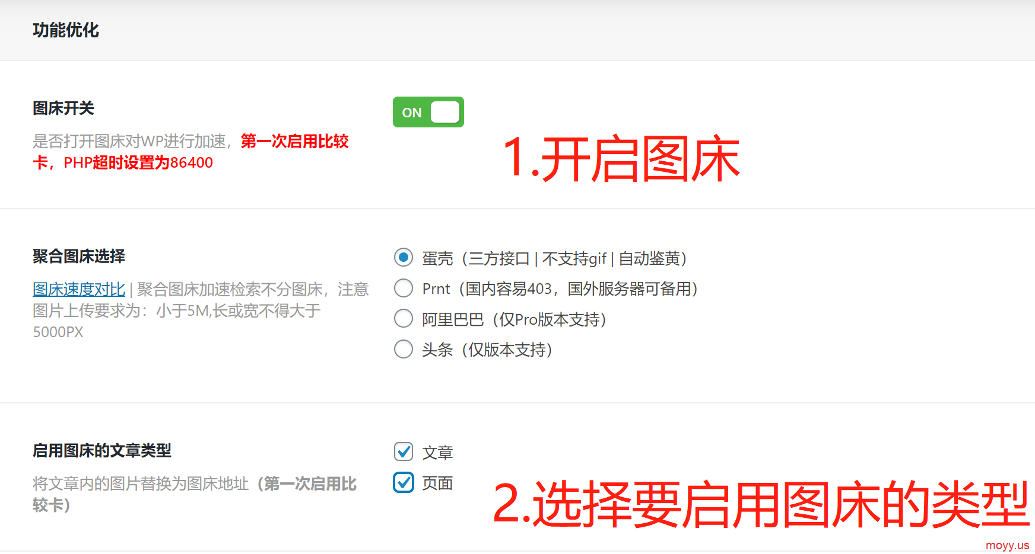
Task: Click the 将文章内的图片替换为图床地址 description
Action: [140, 484]
